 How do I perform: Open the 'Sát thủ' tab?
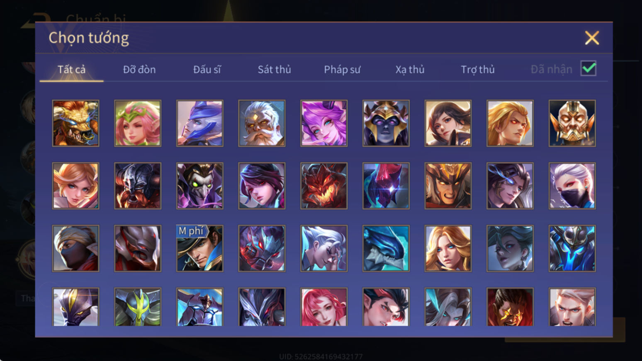(x=274, y=69)
